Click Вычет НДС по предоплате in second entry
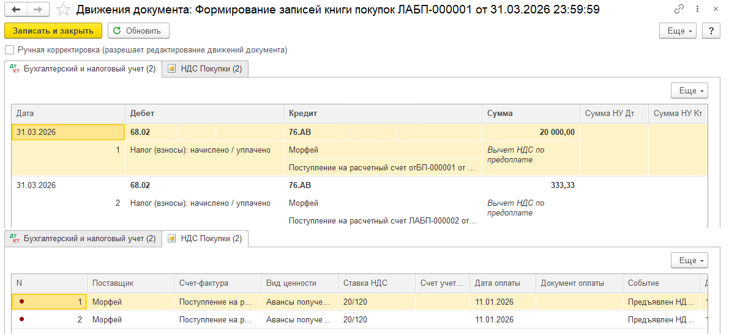The width and height of the screenshot is (729, 334). (531, 208)
